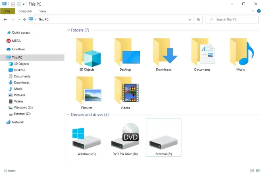262x174 pixels.
Task: Click the File menu button
Action: 7,11
